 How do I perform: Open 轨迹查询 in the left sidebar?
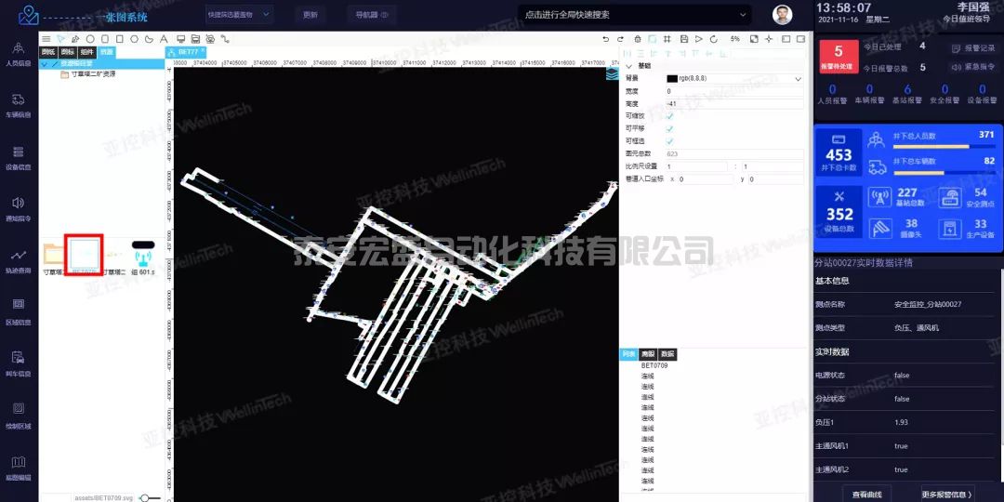[19, 261]
